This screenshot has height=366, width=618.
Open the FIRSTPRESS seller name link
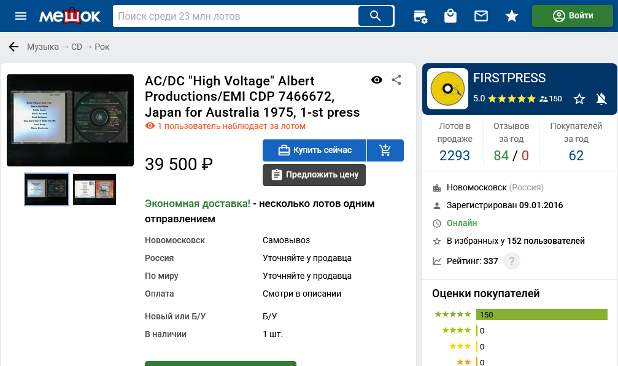coord(509,78)
